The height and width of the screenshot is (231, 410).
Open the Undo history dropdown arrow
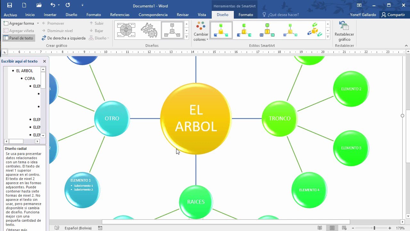click(58, 5)
